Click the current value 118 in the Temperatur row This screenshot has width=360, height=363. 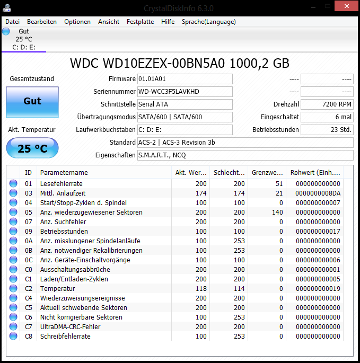coord(201,288)
